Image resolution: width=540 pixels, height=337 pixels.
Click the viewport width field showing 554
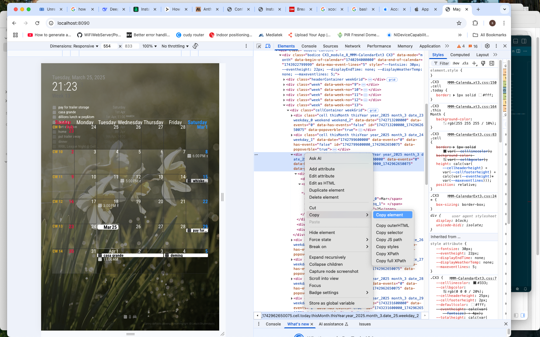pos(110,46)
